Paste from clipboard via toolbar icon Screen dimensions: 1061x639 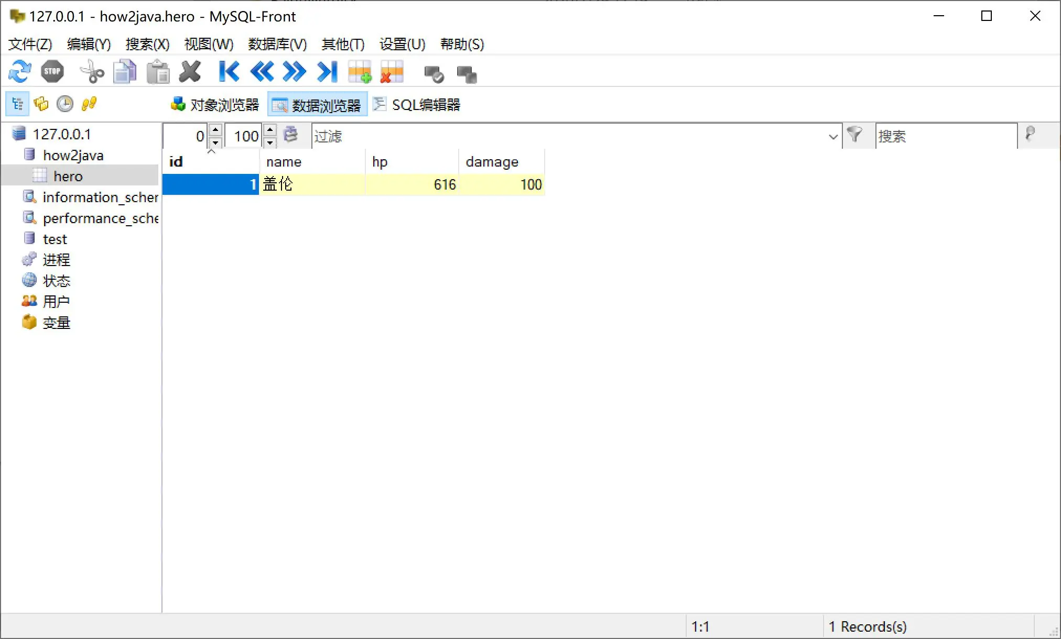click(x=157, y=71)
